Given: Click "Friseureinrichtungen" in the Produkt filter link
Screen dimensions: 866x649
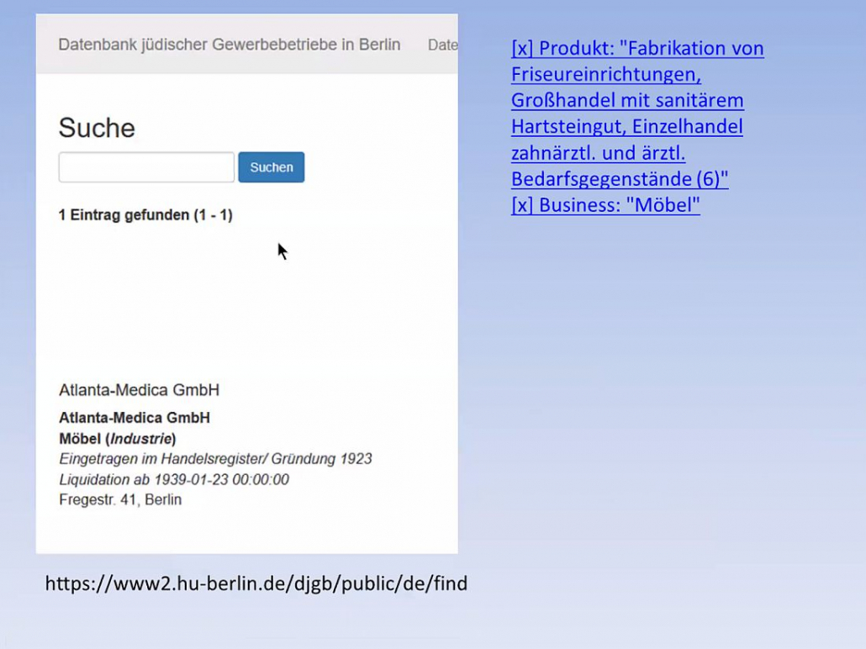Looking at the screenshot, I should coord(605,75).
